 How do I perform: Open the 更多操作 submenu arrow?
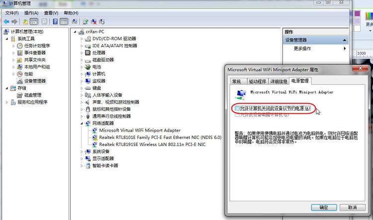(x=345, y=49)
